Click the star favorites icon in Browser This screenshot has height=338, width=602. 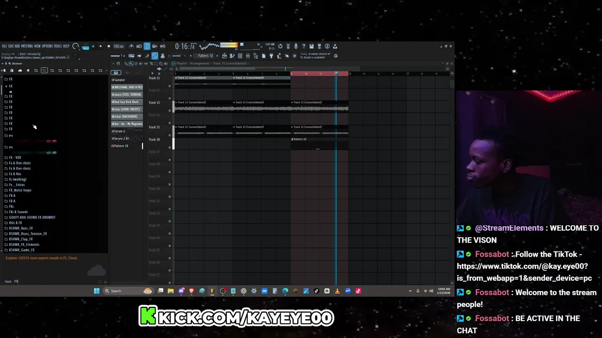click(x=28, y=70)
